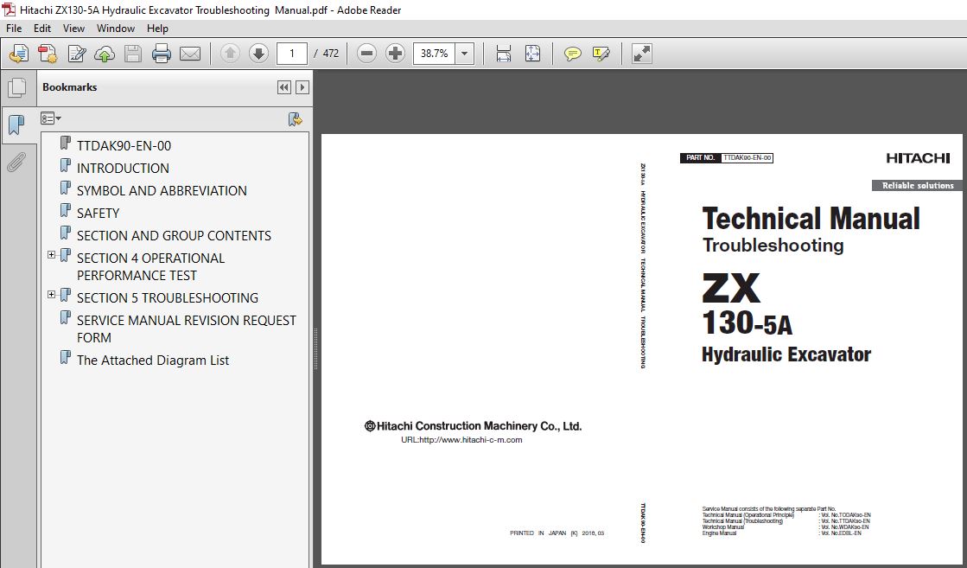Enter read mode with expand icon
The height and width of the screenshot is (568, 967).
tap(641, 54)
